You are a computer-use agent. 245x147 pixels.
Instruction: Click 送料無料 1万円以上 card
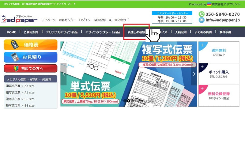point(219,52)
